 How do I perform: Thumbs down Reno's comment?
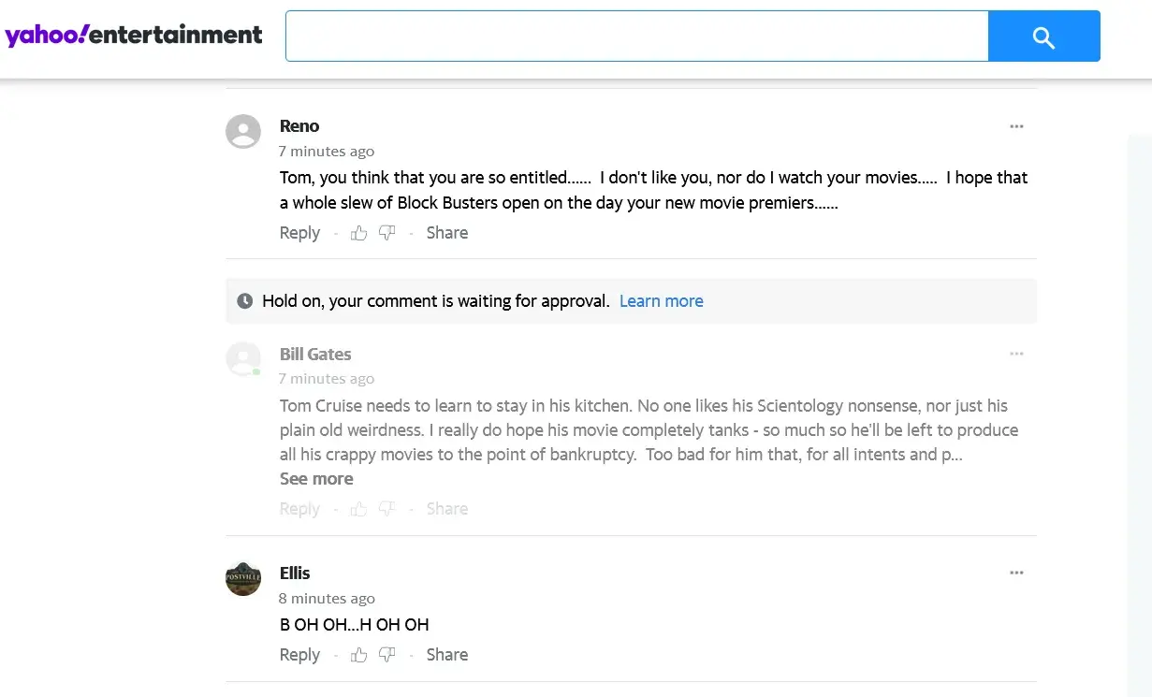386,233
